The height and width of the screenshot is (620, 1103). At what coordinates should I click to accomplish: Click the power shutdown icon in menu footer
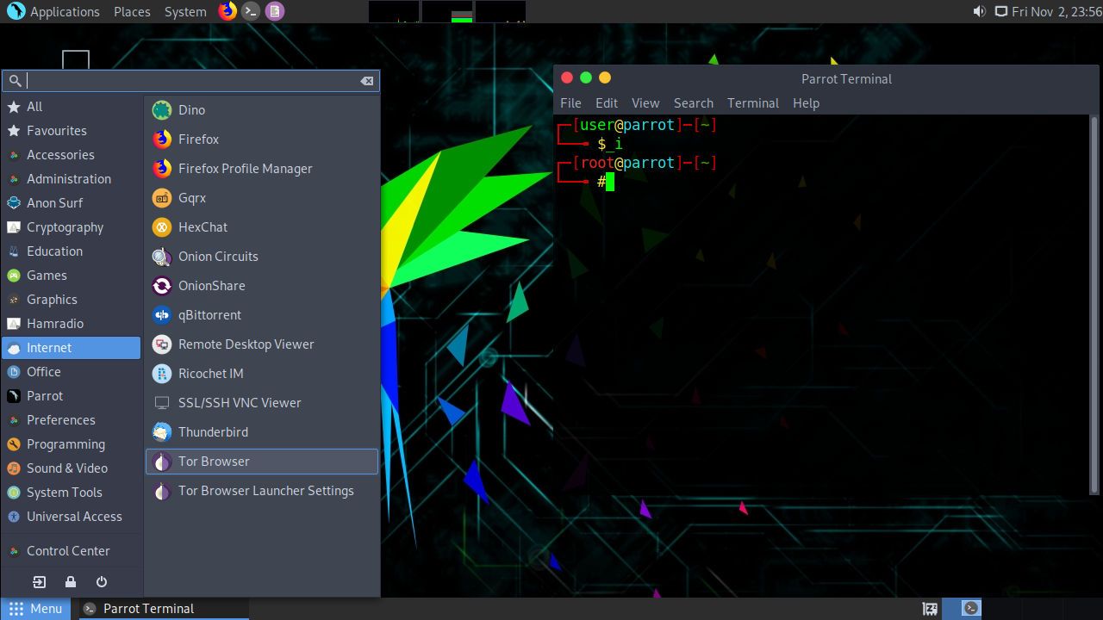pyautogui.click(x=102, y=581)
